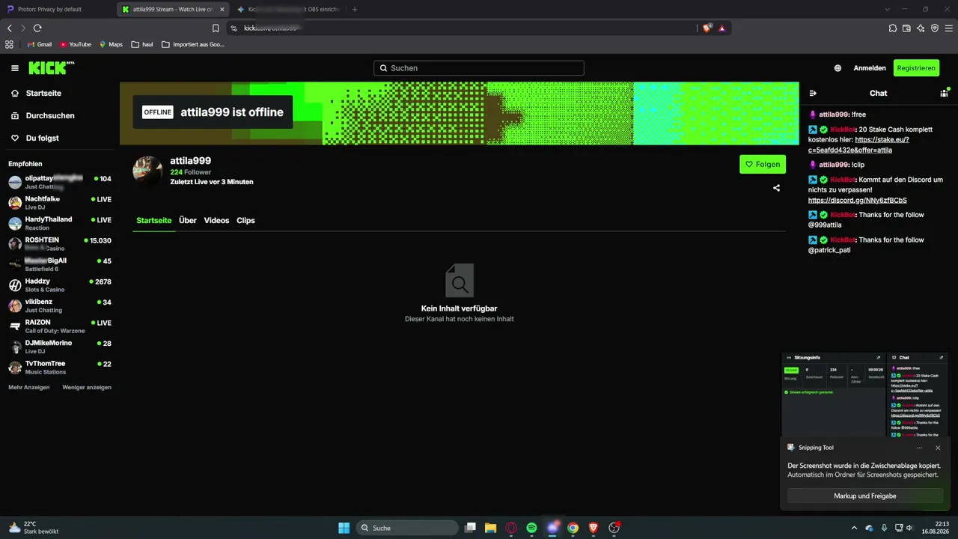Collapse the chat panel with arrow icon
This screenshot has width=958, height=539.
pyautogui.click(x=813, y=94)
